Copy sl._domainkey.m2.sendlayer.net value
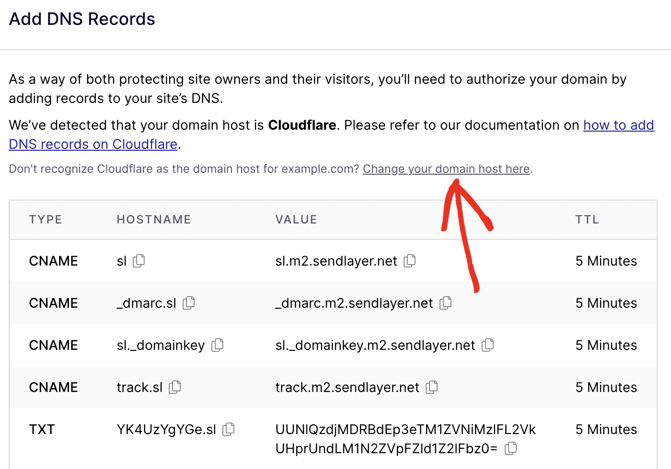The width and height of the screenshot is (671, 469). click(488, 345)
